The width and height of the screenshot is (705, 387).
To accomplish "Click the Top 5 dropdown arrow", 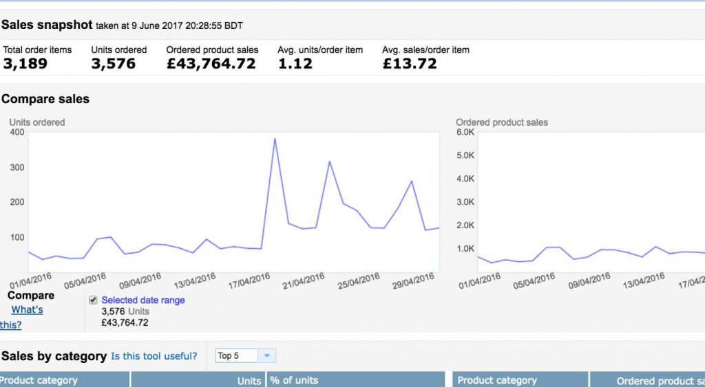I will 267,356.
